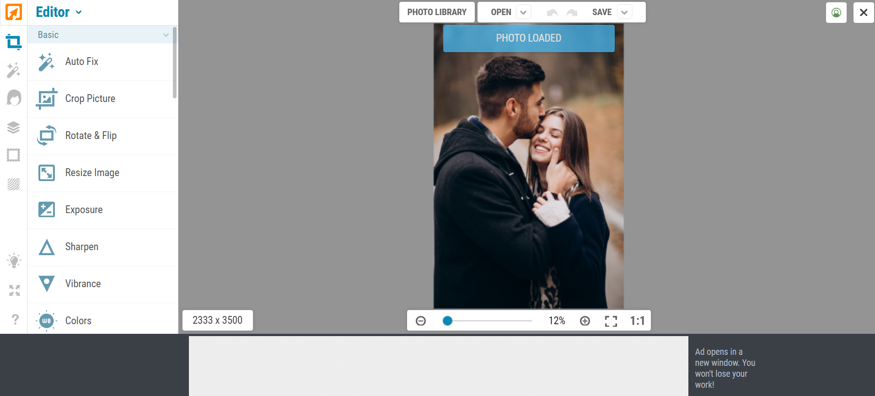Collapse the Basic tools section

(166, 35)
